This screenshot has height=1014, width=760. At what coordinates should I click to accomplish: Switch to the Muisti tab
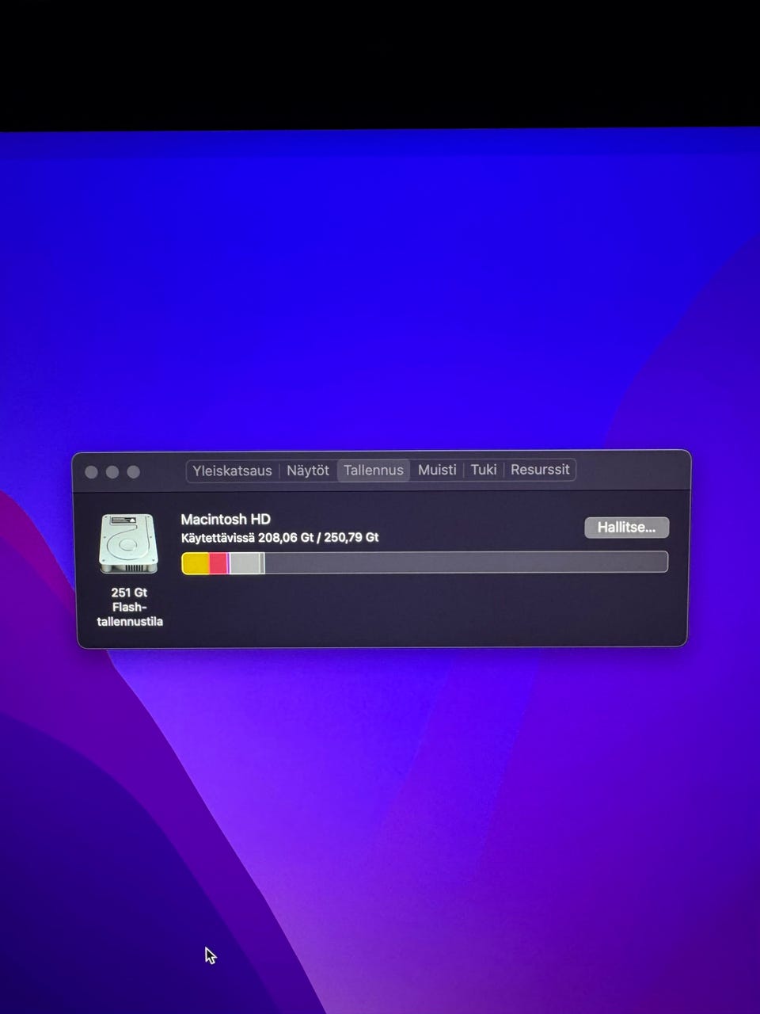click(437, 470)
